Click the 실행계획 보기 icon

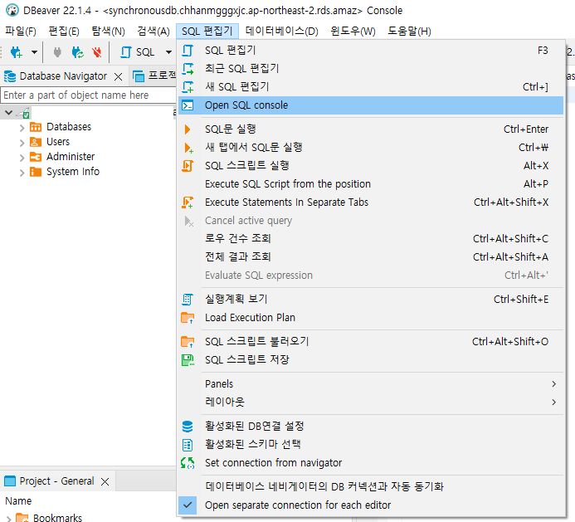point(188,300)
